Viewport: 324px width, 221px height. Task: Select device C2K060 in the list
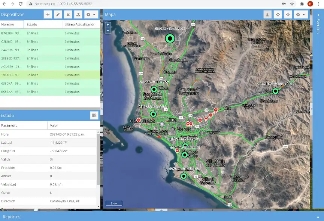50,41
